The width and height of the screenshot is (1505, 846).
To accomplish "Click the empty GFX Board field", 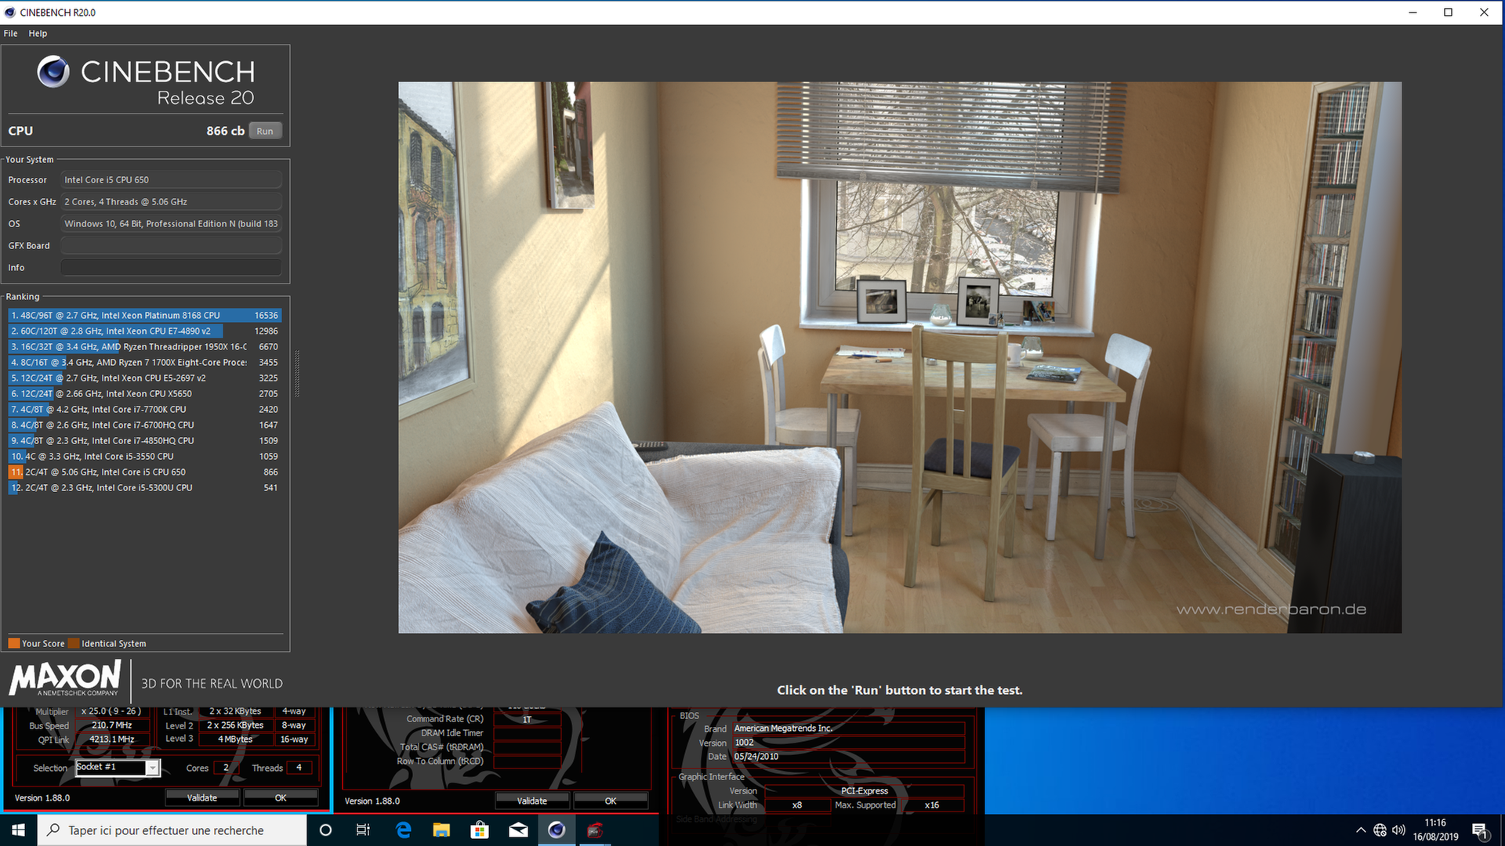I will pos(171,246).
